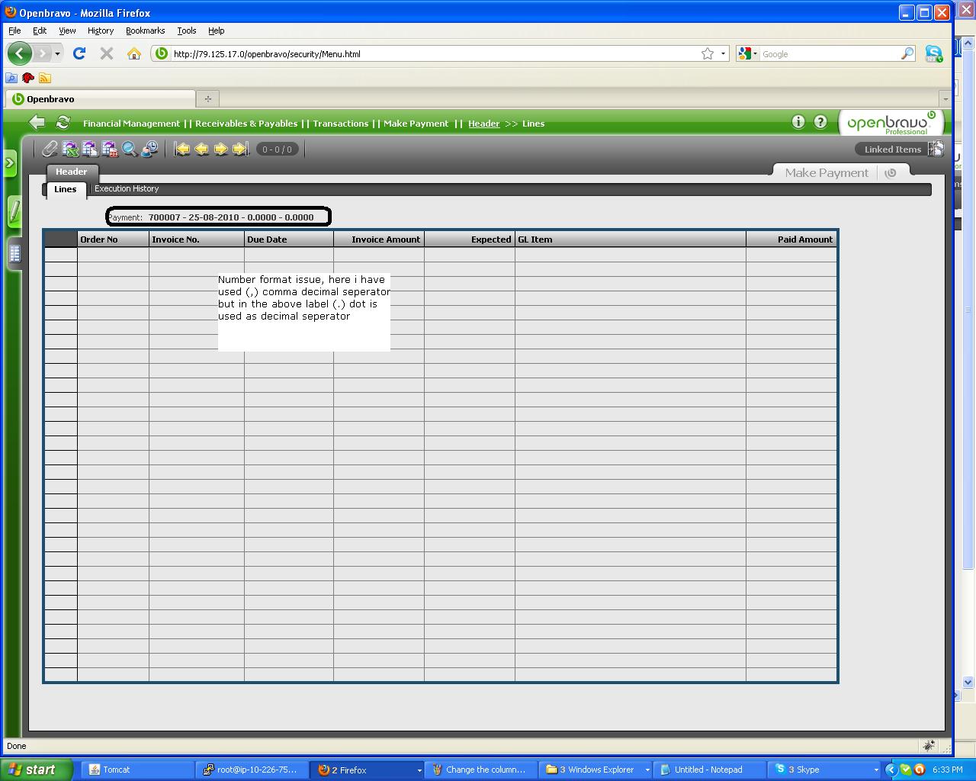Click the Linked Items documents icon
The width and height of the screenshot is (976, 781).
pyautogui.click(x=936, y=149)
